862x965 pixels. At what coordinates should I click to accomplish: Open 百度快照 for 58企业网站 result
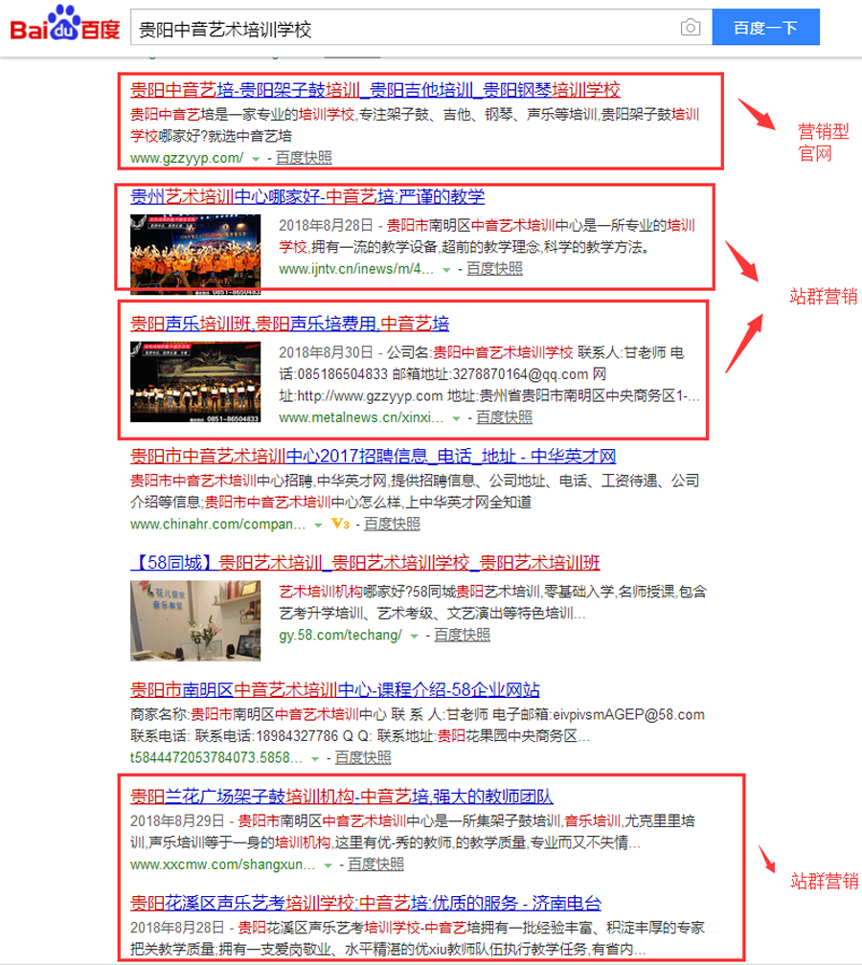363,757
